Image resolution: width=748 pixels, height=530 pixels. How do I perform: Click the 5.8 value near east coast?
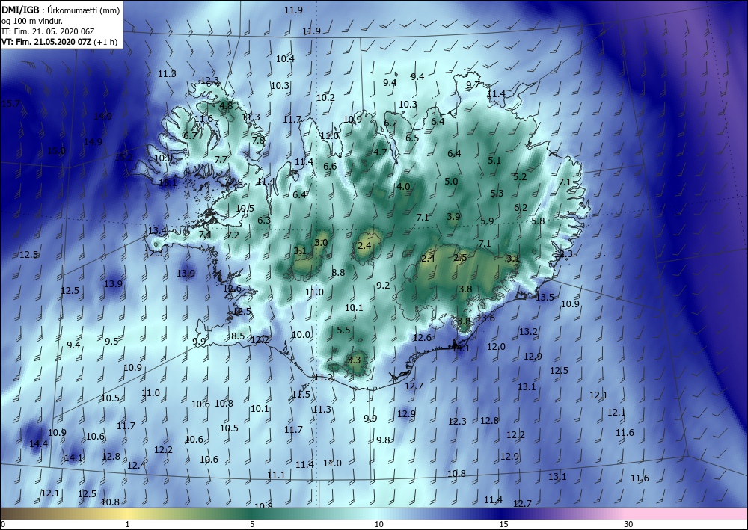[x=538, y=221]
